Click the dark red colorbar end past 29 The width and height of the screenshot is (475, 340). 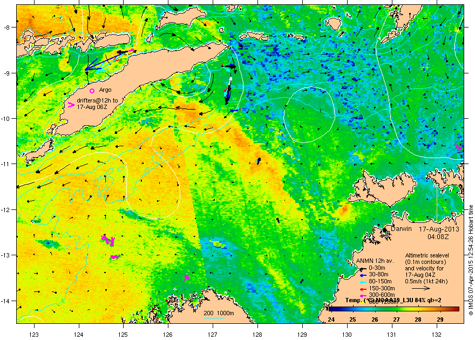456,309
